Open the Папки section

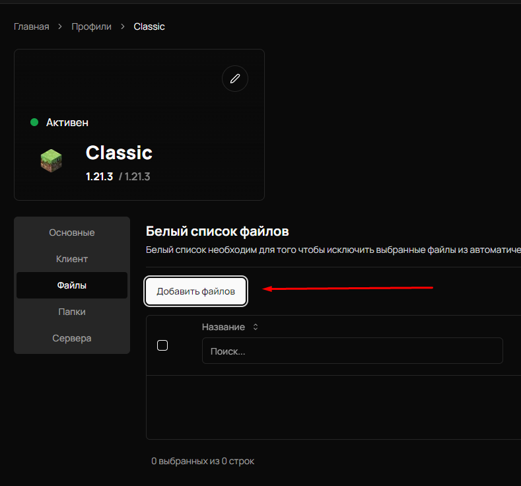click(x=72, y=312)
